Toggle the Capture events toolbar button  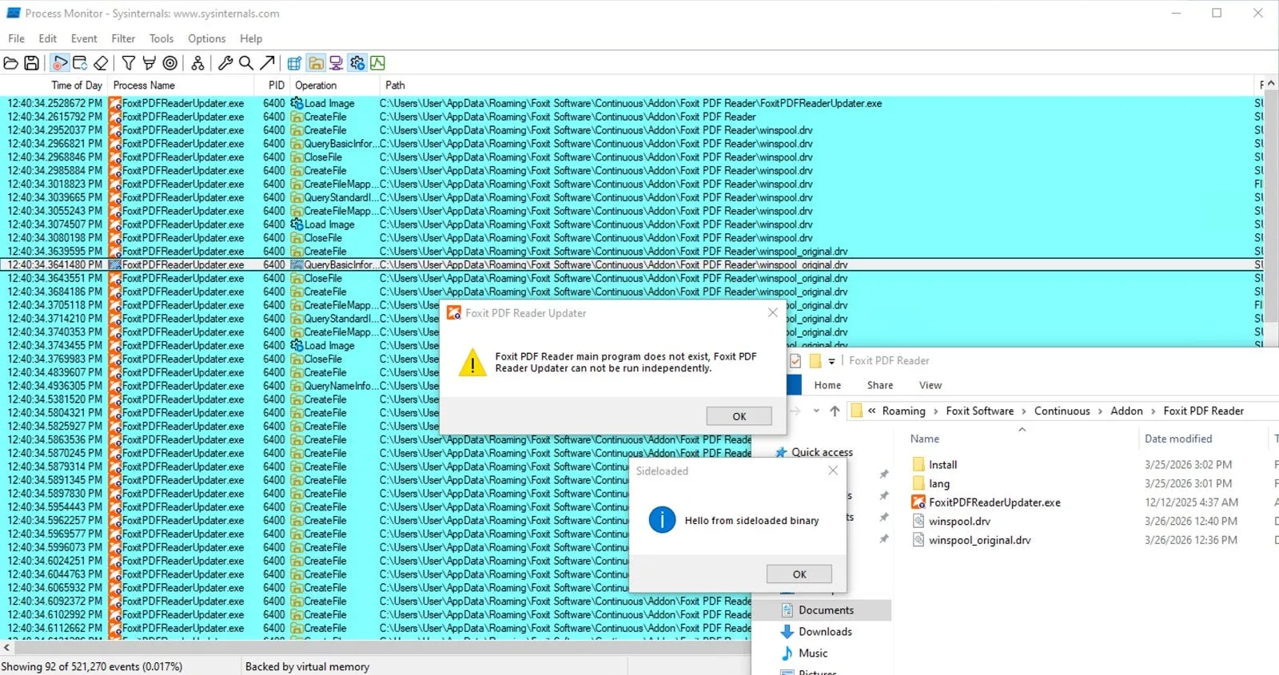click(x=60, y=63)
